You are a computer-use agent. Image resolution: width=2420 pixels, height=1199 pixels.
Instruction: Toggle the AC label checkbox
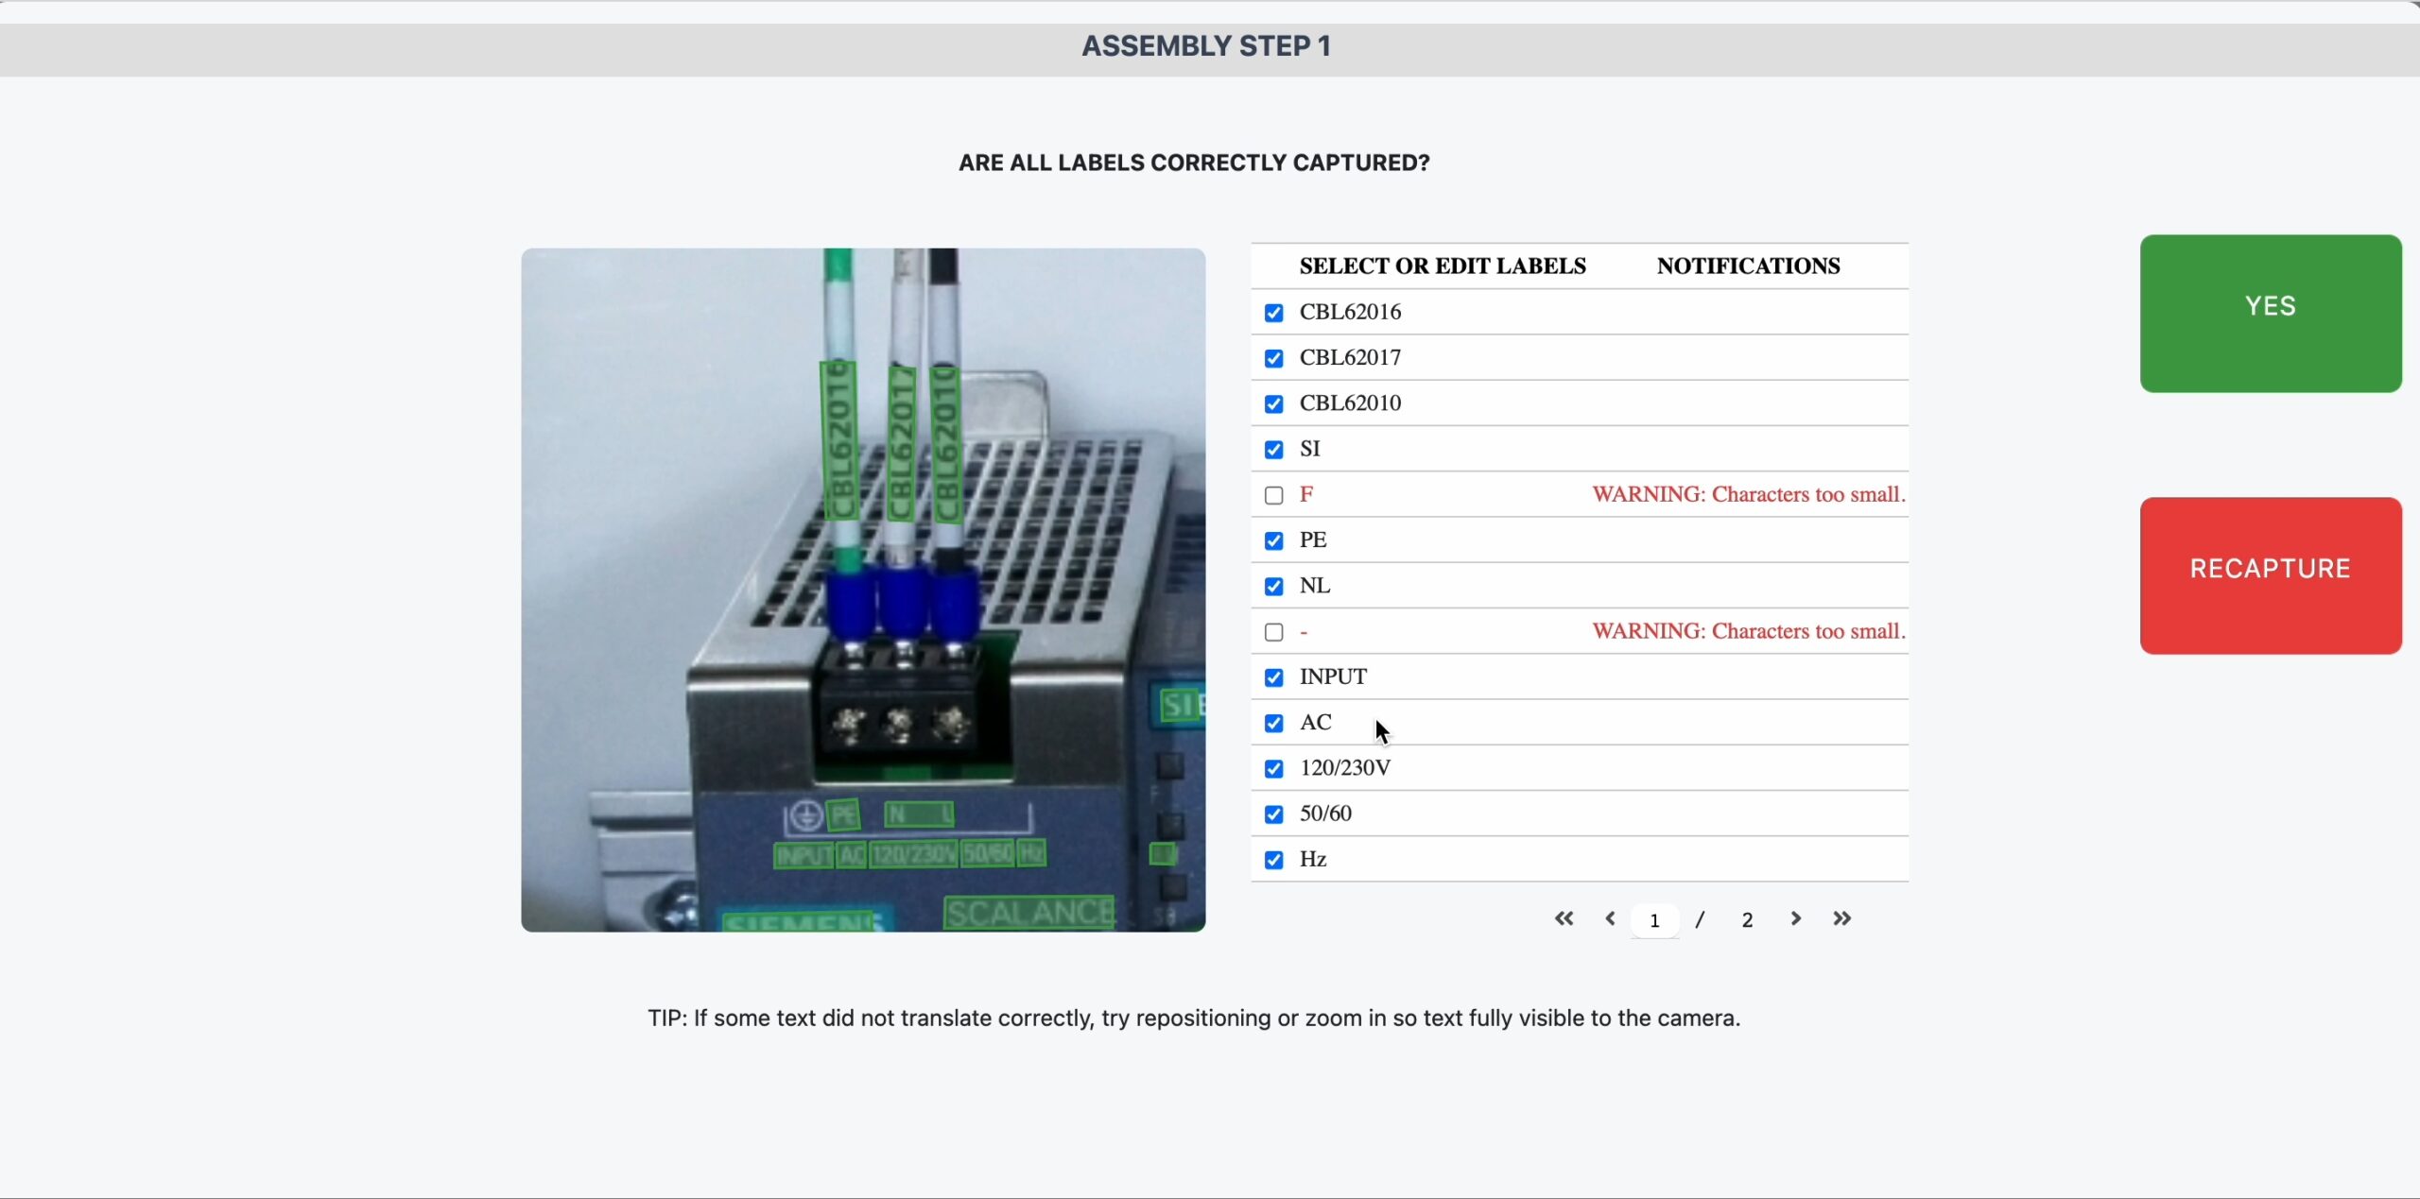[x=1273, y=723]
